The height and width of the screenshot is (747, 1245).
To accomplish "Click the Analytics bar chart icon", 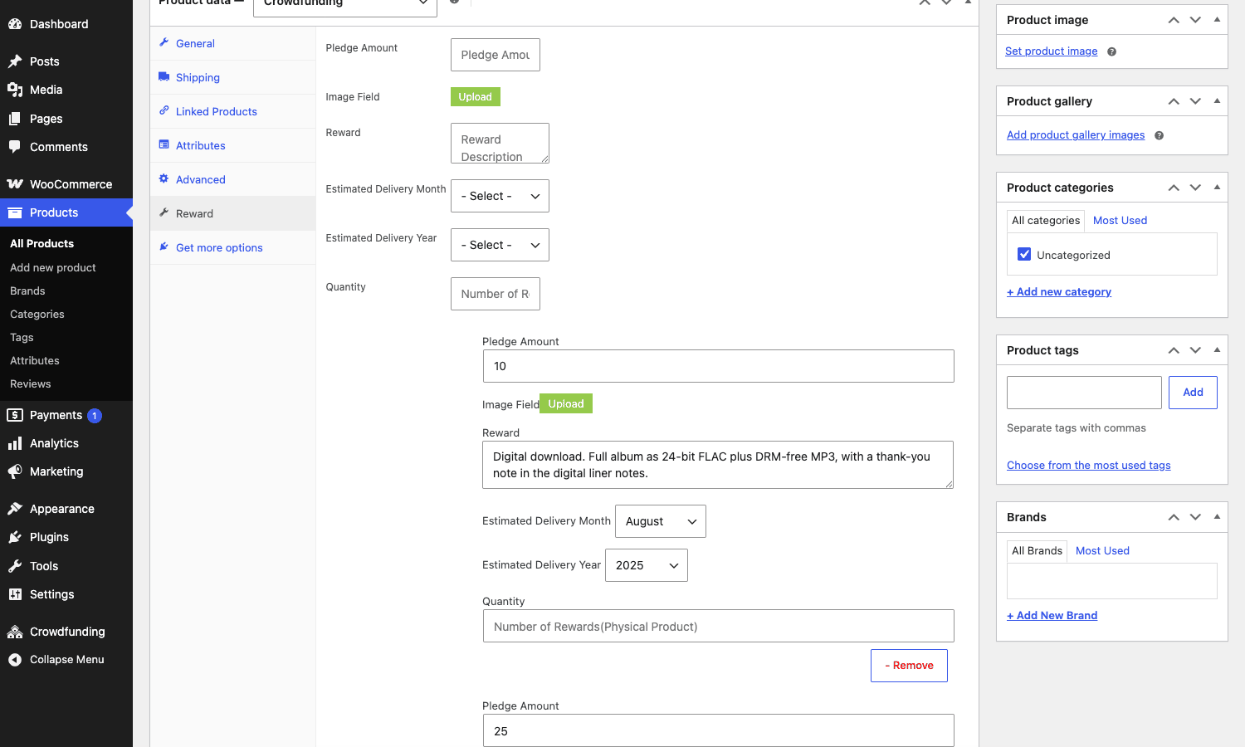I will coord(15,443).
